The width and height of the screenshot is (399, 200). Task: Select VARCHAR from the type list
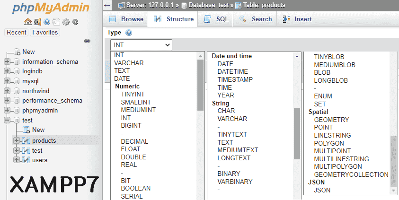[129, 63]
